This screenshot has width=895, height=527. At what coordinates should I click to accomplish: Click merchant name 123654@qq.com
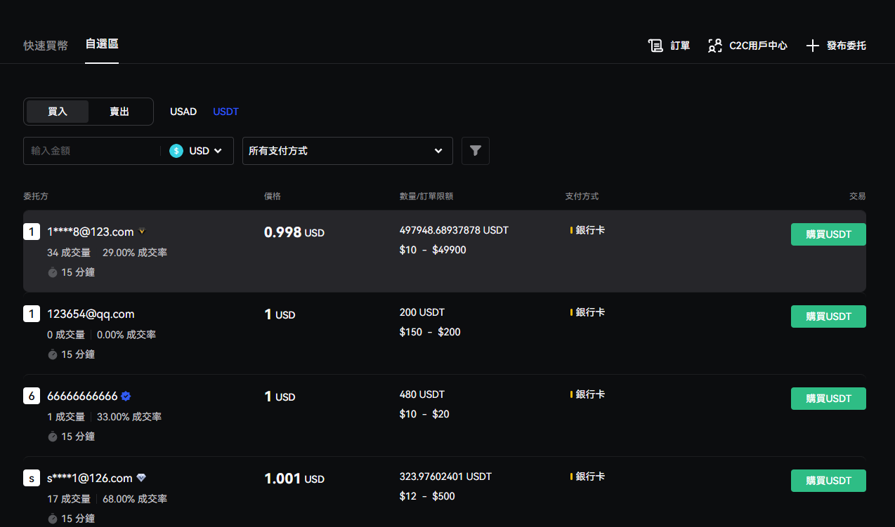91,314
